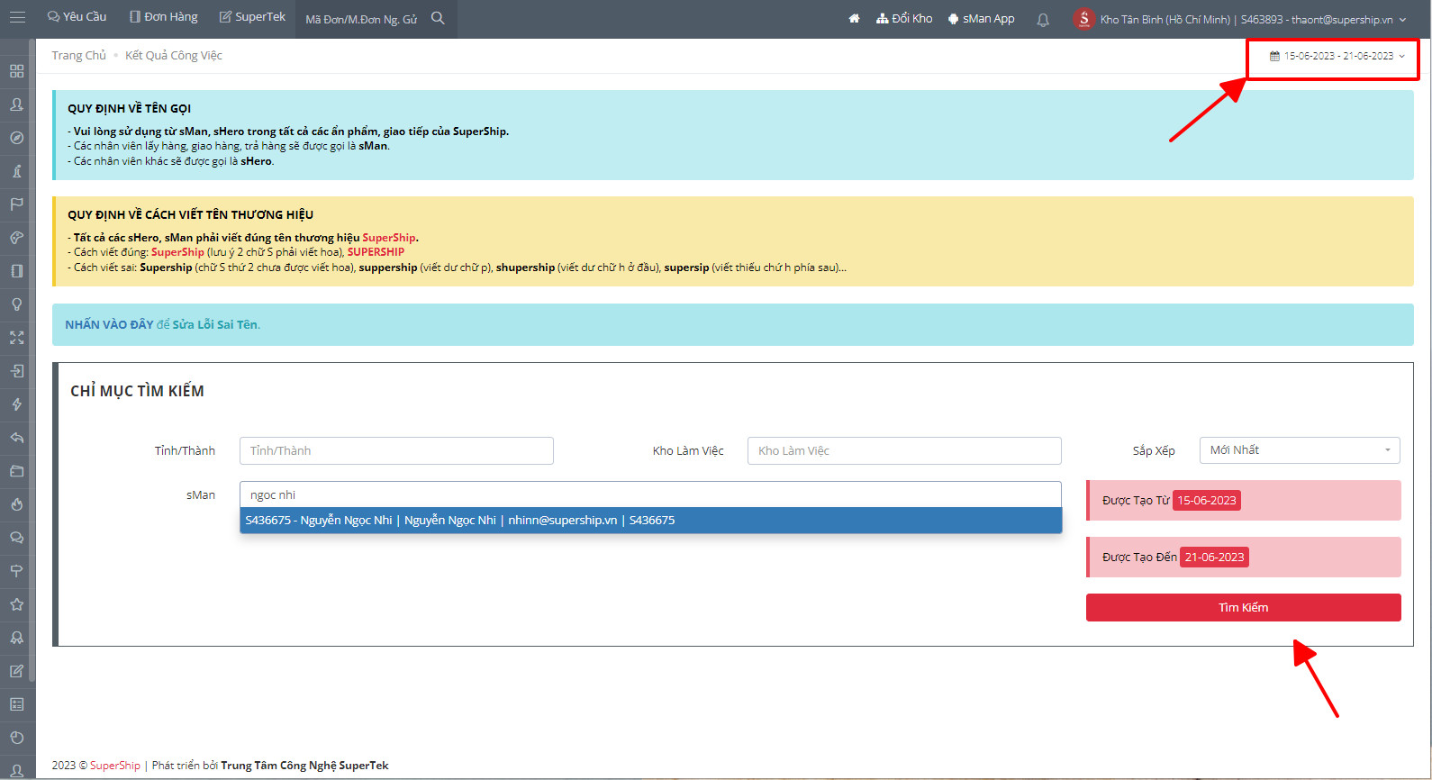This screenshot has height=780, width=1432.
Task: Click the search magnifier in top bar
Action: [x=438, y=18]
